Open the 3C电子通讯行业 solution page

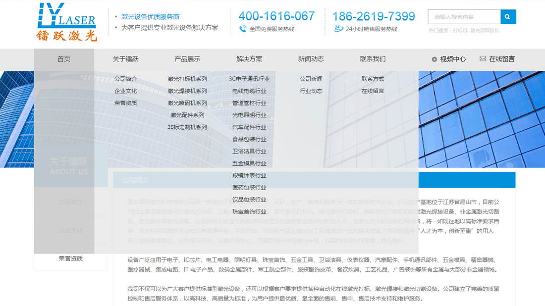[250, 78]
